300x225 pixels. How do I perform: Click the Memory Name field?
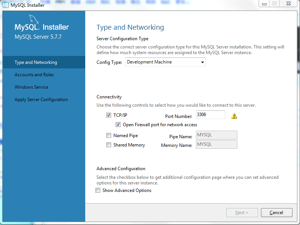(217, 145)
